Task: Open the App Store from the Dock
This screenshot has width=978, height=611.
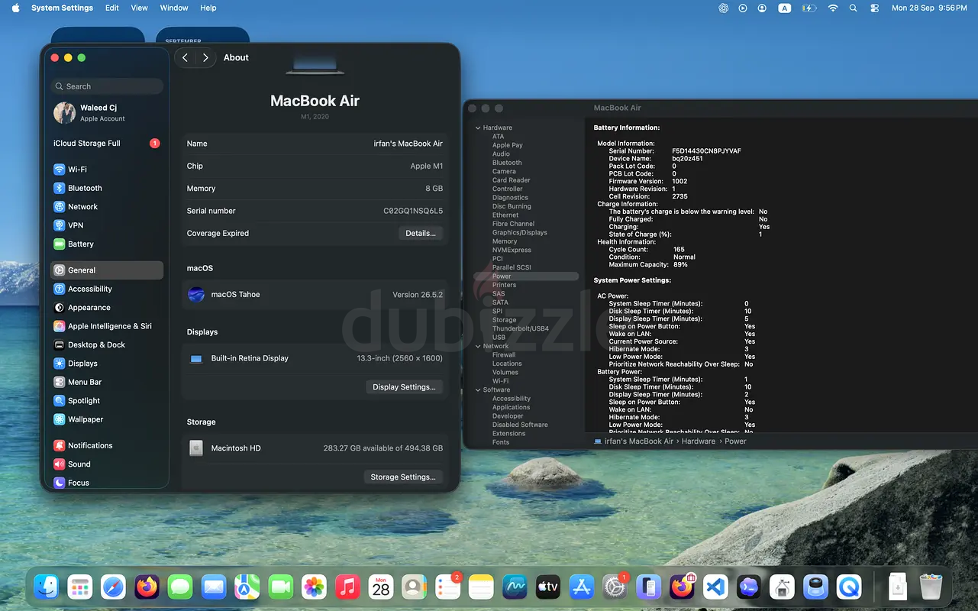Action: tap(582, 587)
